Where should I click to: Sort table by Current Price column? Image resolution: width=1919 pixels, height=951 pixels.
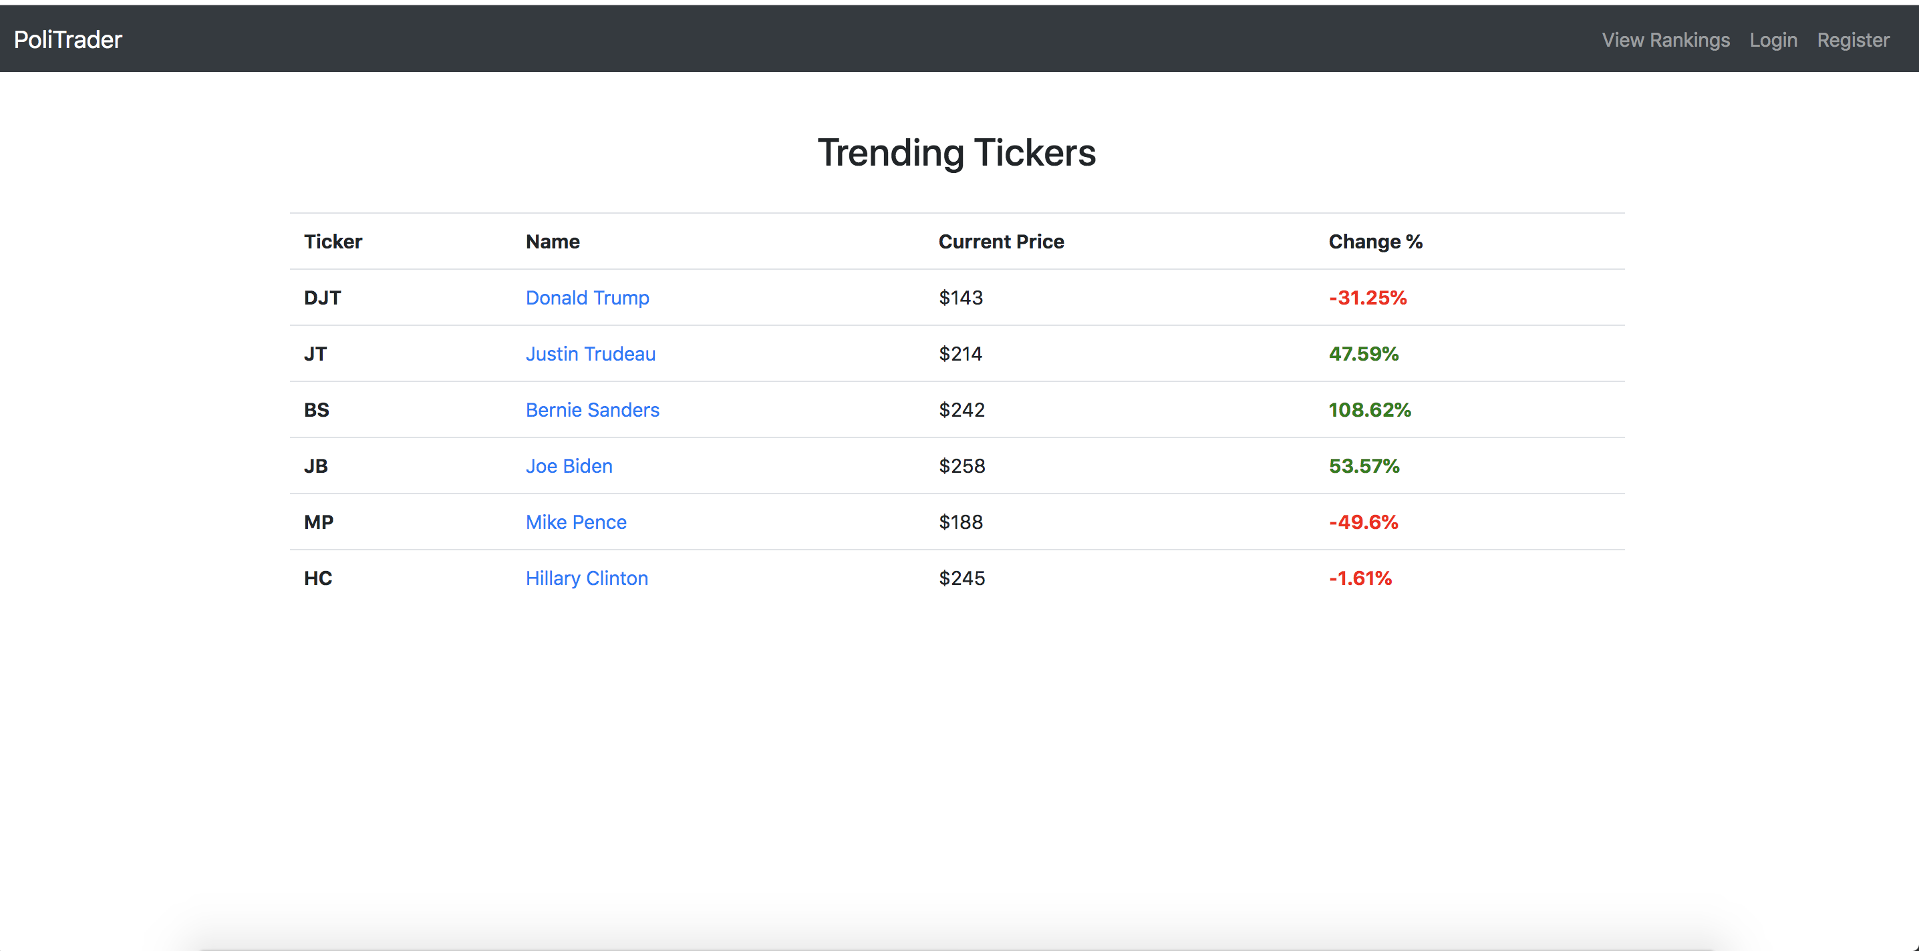[1001, 241]
